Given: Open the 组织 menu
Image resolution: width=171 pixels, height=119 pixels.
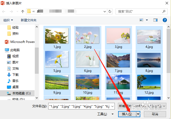Looking at the screenshot, I should 8,20.
